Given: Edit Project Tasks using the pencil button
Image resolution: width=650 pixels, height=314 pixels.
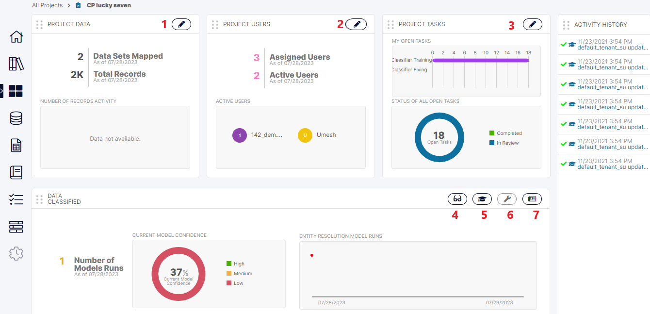Looking at the screenshot, I should coord(532,24).
